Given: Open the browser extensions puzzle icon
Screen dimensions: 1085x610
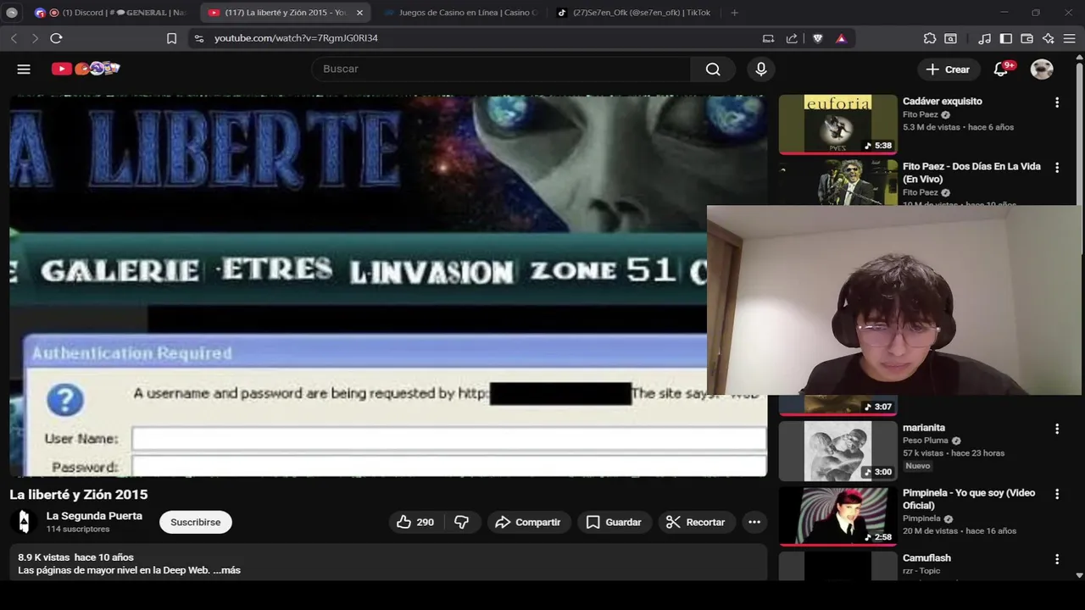Looking at the screenshot, I should [930, 38].
